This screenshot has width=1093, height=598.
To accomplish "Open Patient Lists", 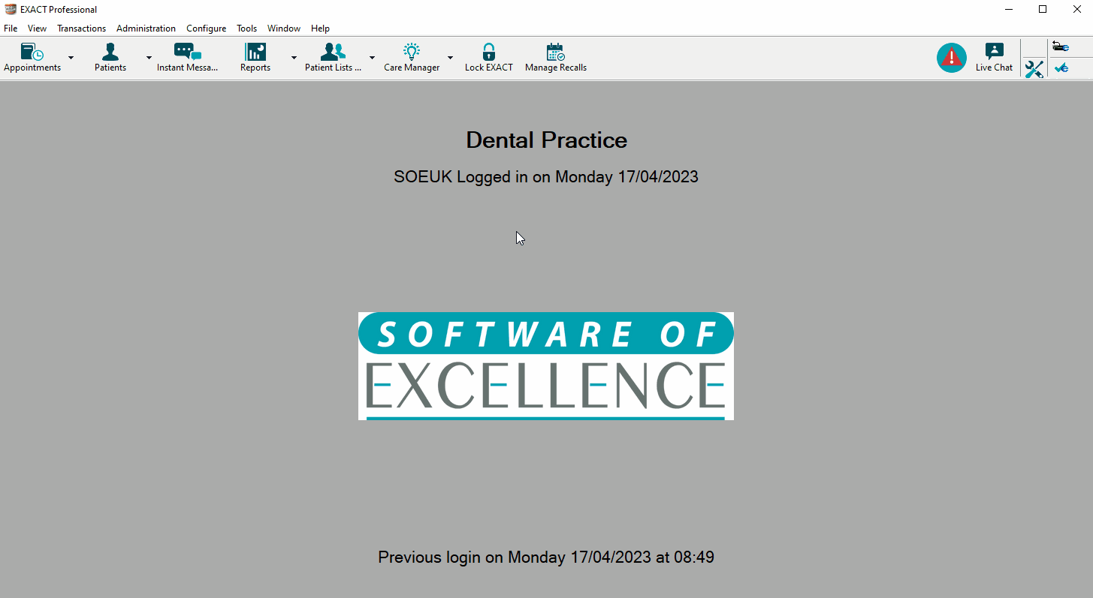I will click(332, 56).
